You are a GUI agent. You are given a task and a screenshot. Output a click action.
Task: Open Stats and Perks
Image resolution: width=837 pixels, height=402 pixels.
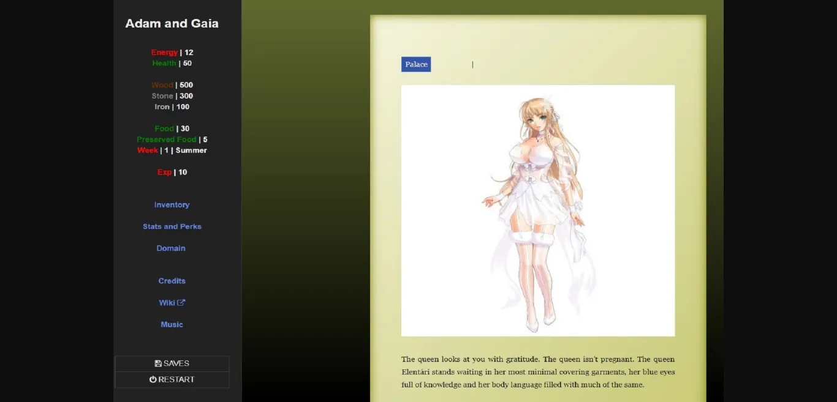pos(172,226)
